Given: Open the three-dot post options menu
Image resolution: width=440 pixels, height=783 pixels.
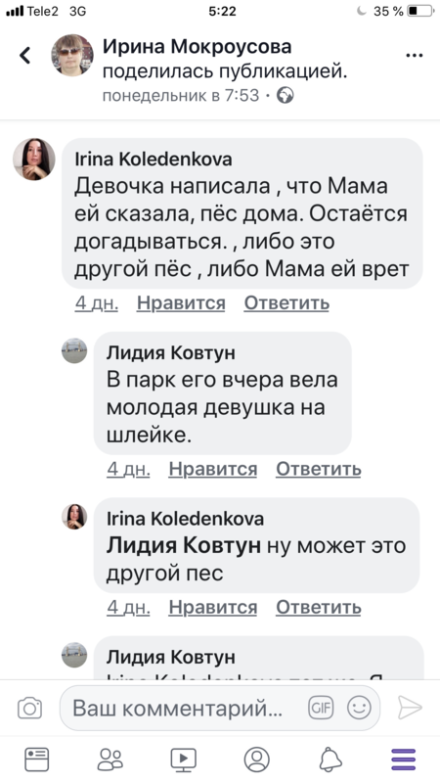Looking at the screenshot, I should (414, 56).
